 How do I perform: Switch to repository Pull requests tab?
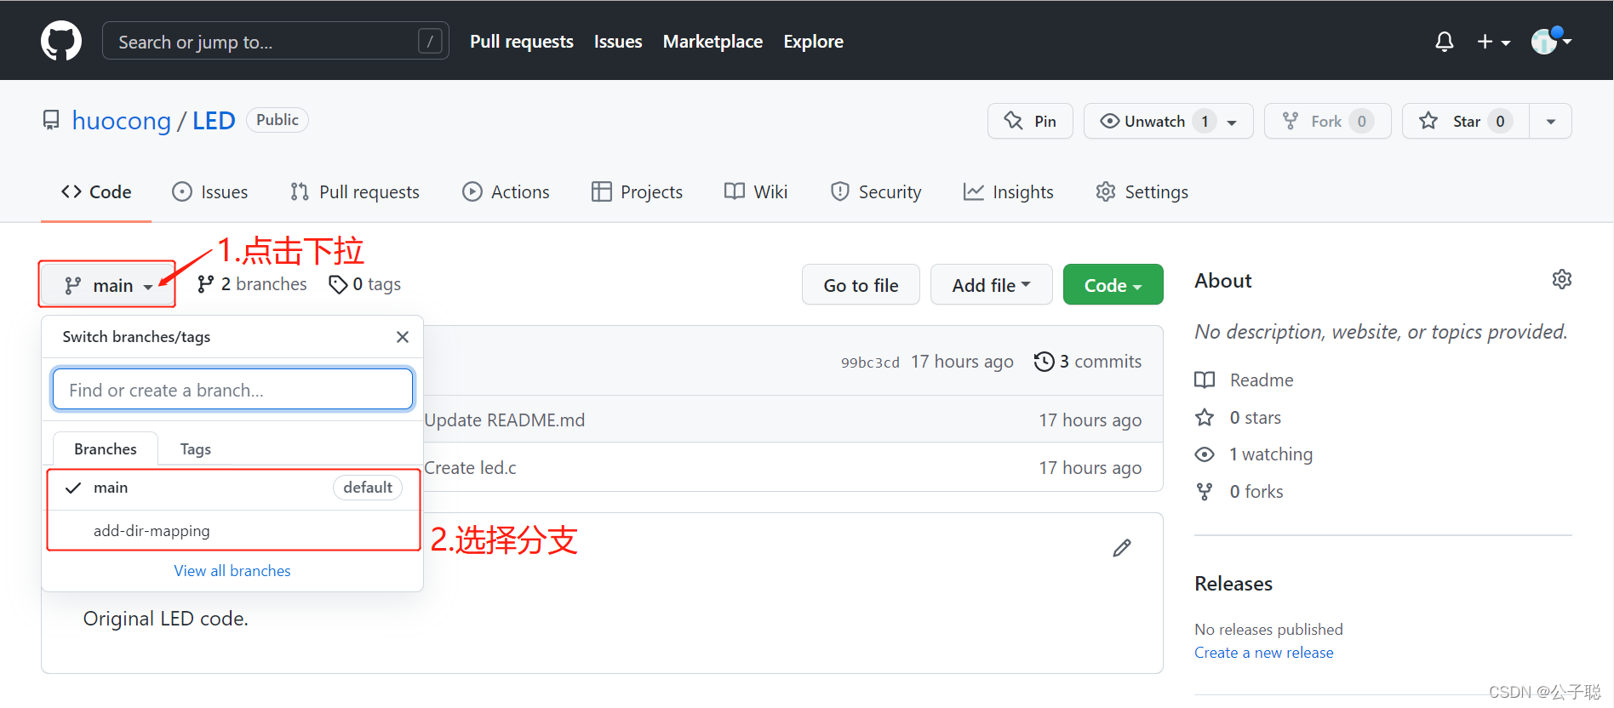[354, 192]
